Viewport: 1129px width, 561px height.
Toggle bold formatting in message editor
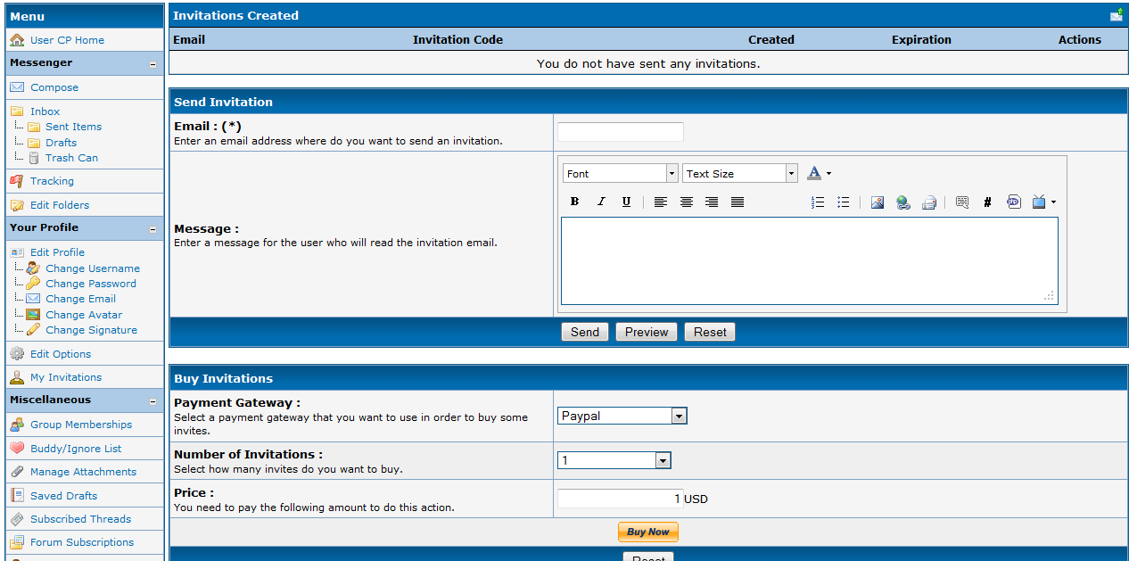575,202
